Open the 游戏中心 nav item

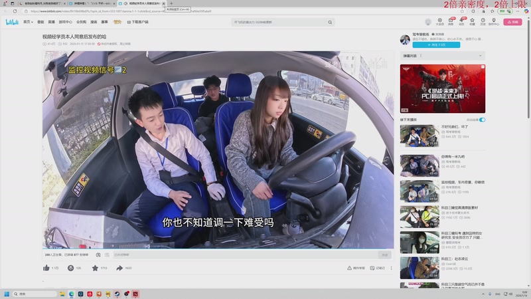coord(65,22)
